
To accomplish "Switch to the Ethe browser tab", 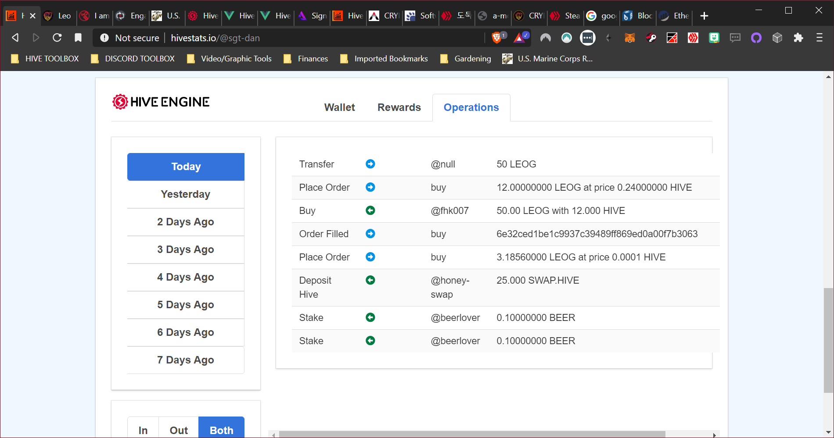I will click(675, 16).
